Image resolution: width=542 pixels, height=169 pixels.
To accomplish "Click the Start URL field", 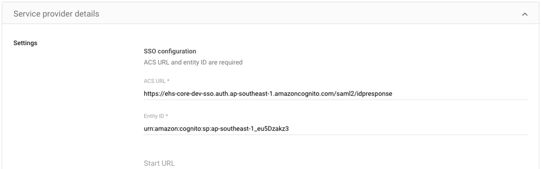I will [x=335, y=163].
